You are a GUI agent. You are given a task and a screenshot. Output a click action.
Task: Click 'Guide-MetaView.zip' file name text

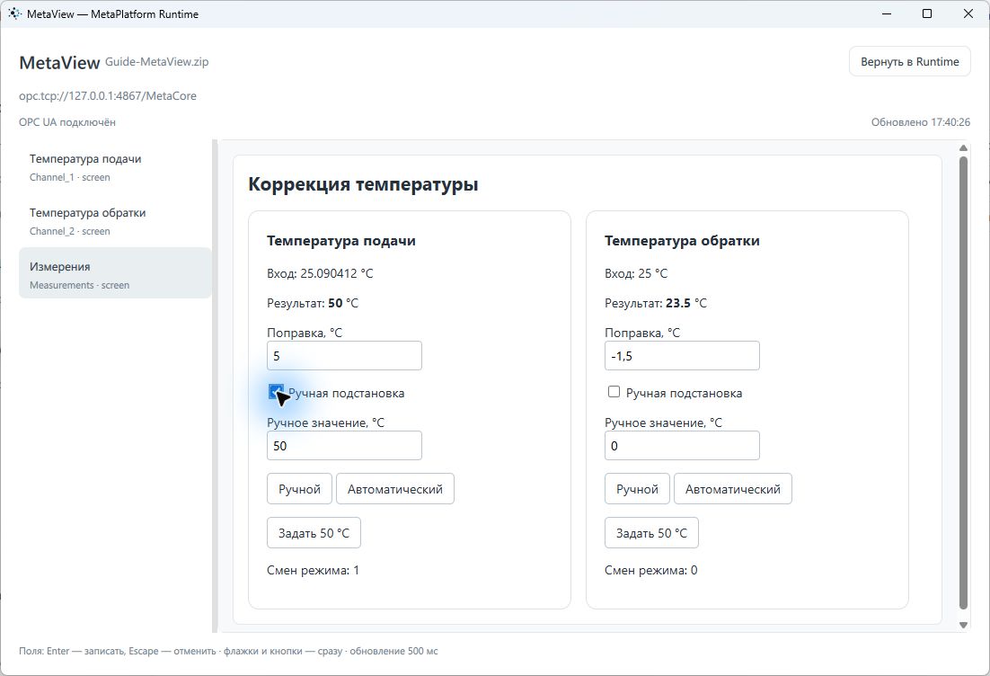point(156,62)
